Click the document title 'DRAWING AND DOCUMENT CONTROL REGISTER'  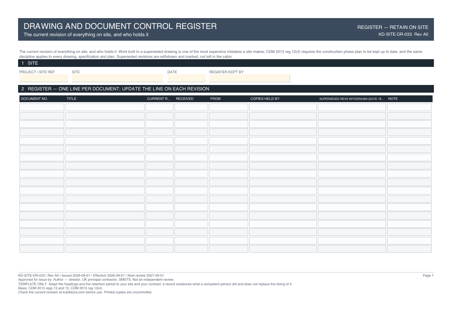120,26
